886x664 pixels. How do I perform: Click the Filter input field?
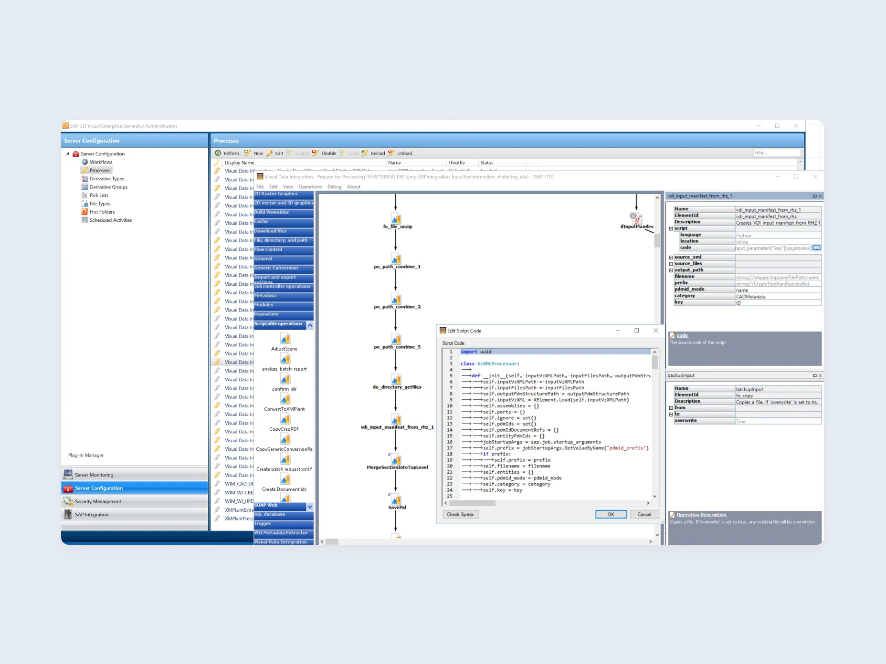point(777,153)
